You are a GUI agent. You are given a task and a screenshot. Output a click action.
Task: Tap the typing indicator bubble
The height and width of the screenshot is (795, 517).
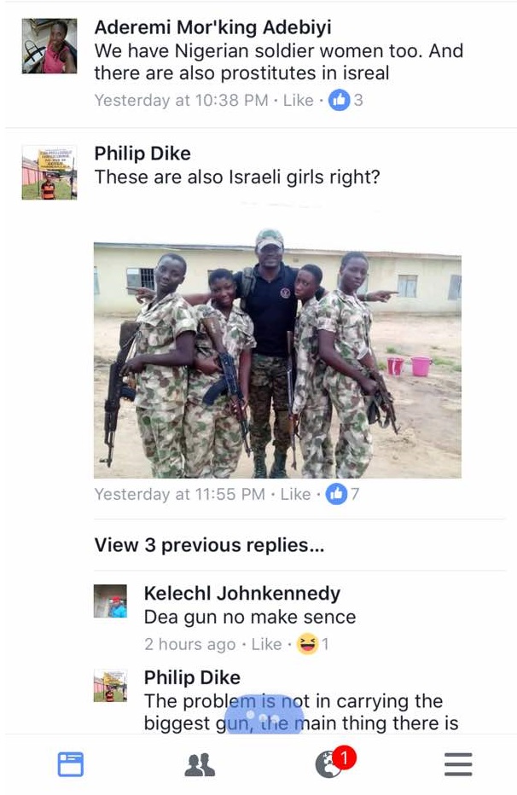click(264, 714)
